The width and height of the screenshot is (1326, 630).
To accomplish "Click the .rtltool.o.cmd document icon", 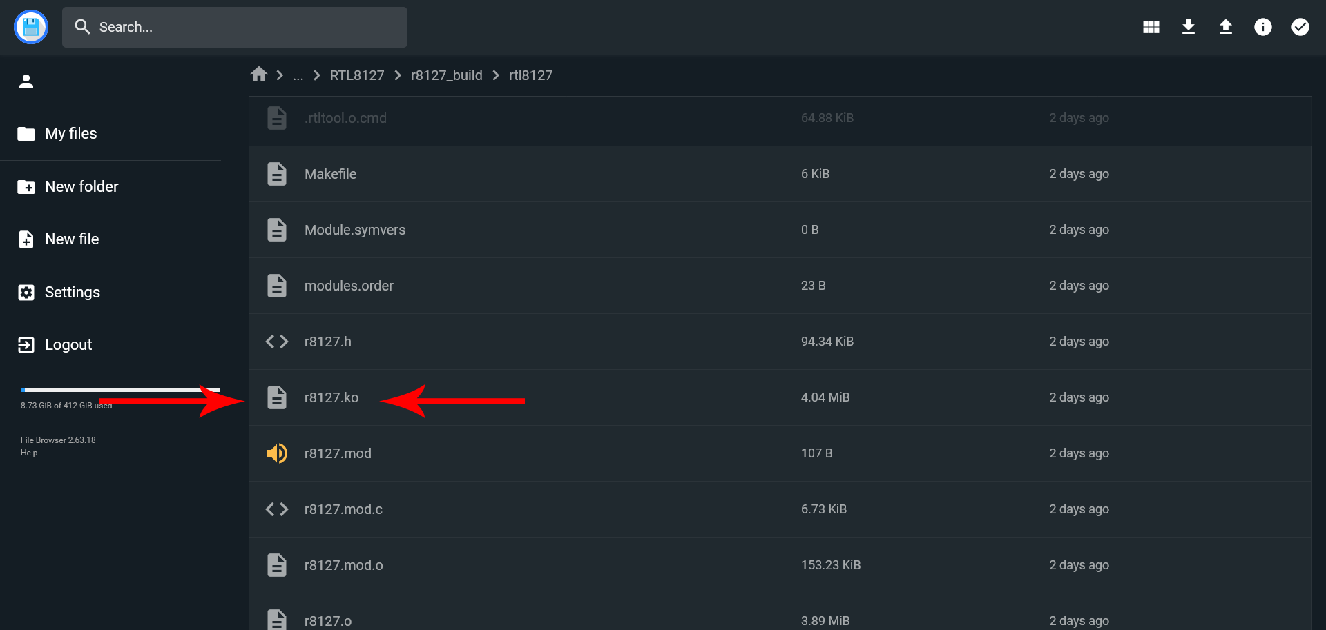I will [x=277, y=118].
